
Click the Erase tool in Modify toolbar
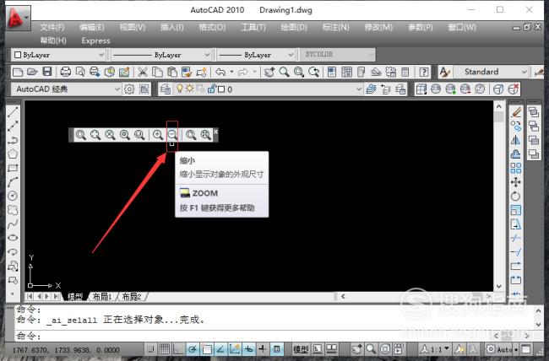(516, 112)
